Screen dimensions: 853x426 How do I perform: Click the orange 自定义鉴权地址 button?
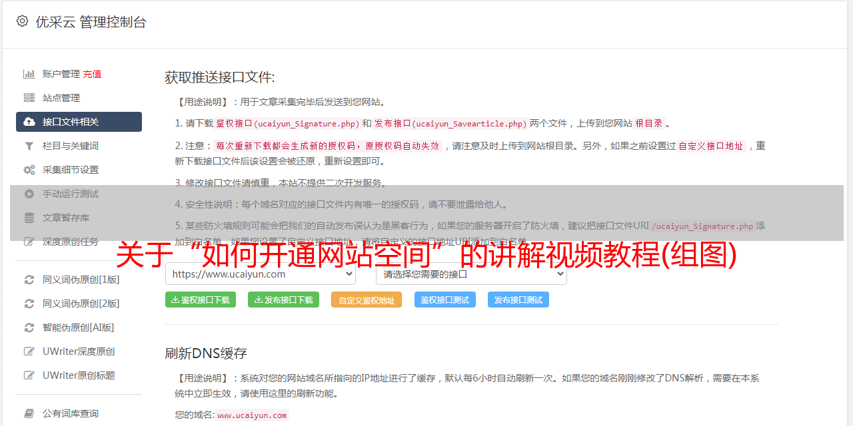click(367, 300)
